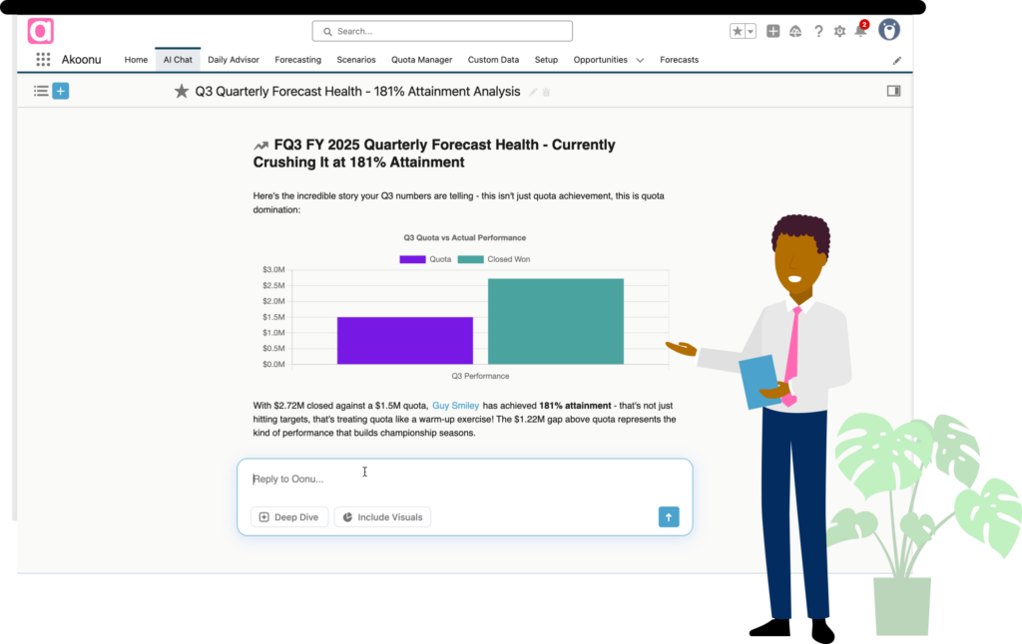Image resolution: width=1022 pixels, height=644 pixels.
Task: Click the Reply to Oonu input field
Action: pyautogui.click(x=449, y=480)
